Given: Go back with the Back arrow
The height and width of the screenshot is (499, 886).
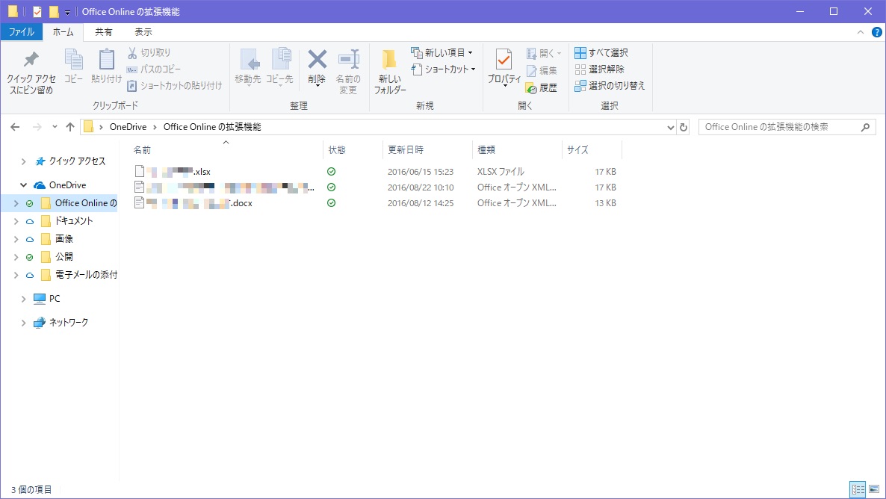Looking at the screenshot, I should [15, 127].
